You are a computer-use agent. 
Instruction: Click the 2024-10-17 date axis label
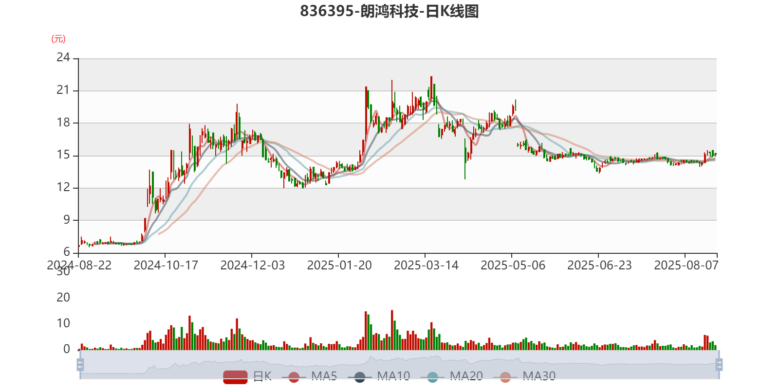pos(166,265)
